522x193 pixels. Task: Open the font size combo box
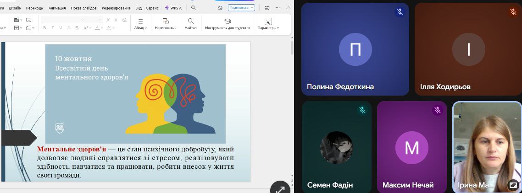tap(94, 20)
